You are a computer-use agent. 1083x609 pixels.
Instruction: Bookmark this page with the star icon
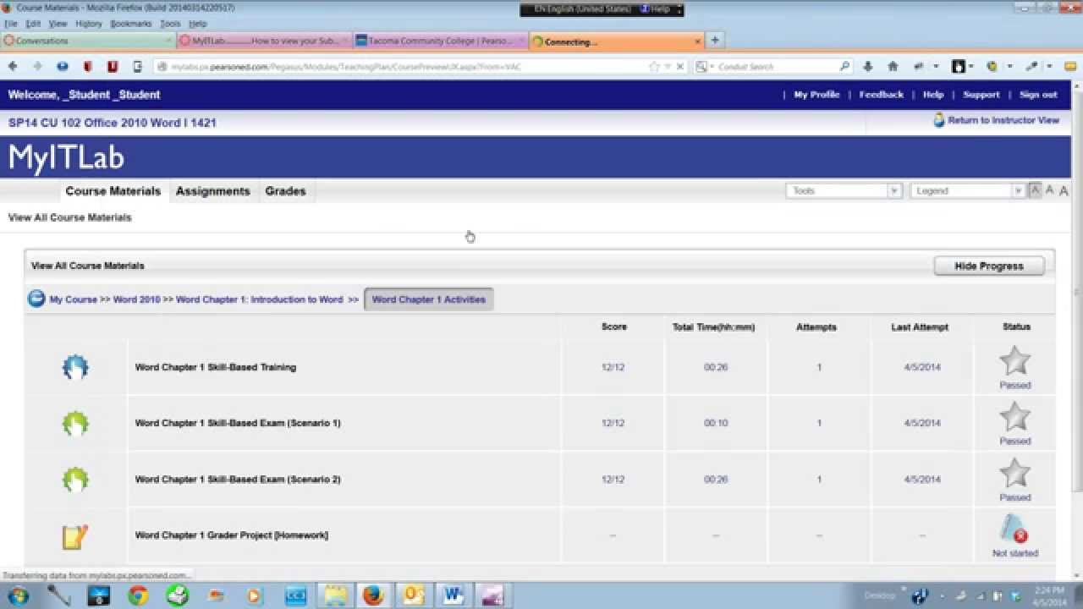654,66
